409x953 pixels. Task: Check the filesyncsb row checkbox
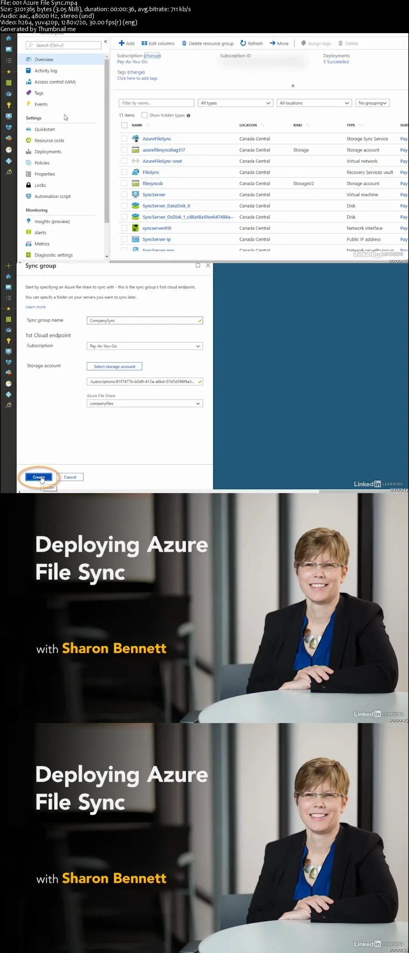point(124,183)
